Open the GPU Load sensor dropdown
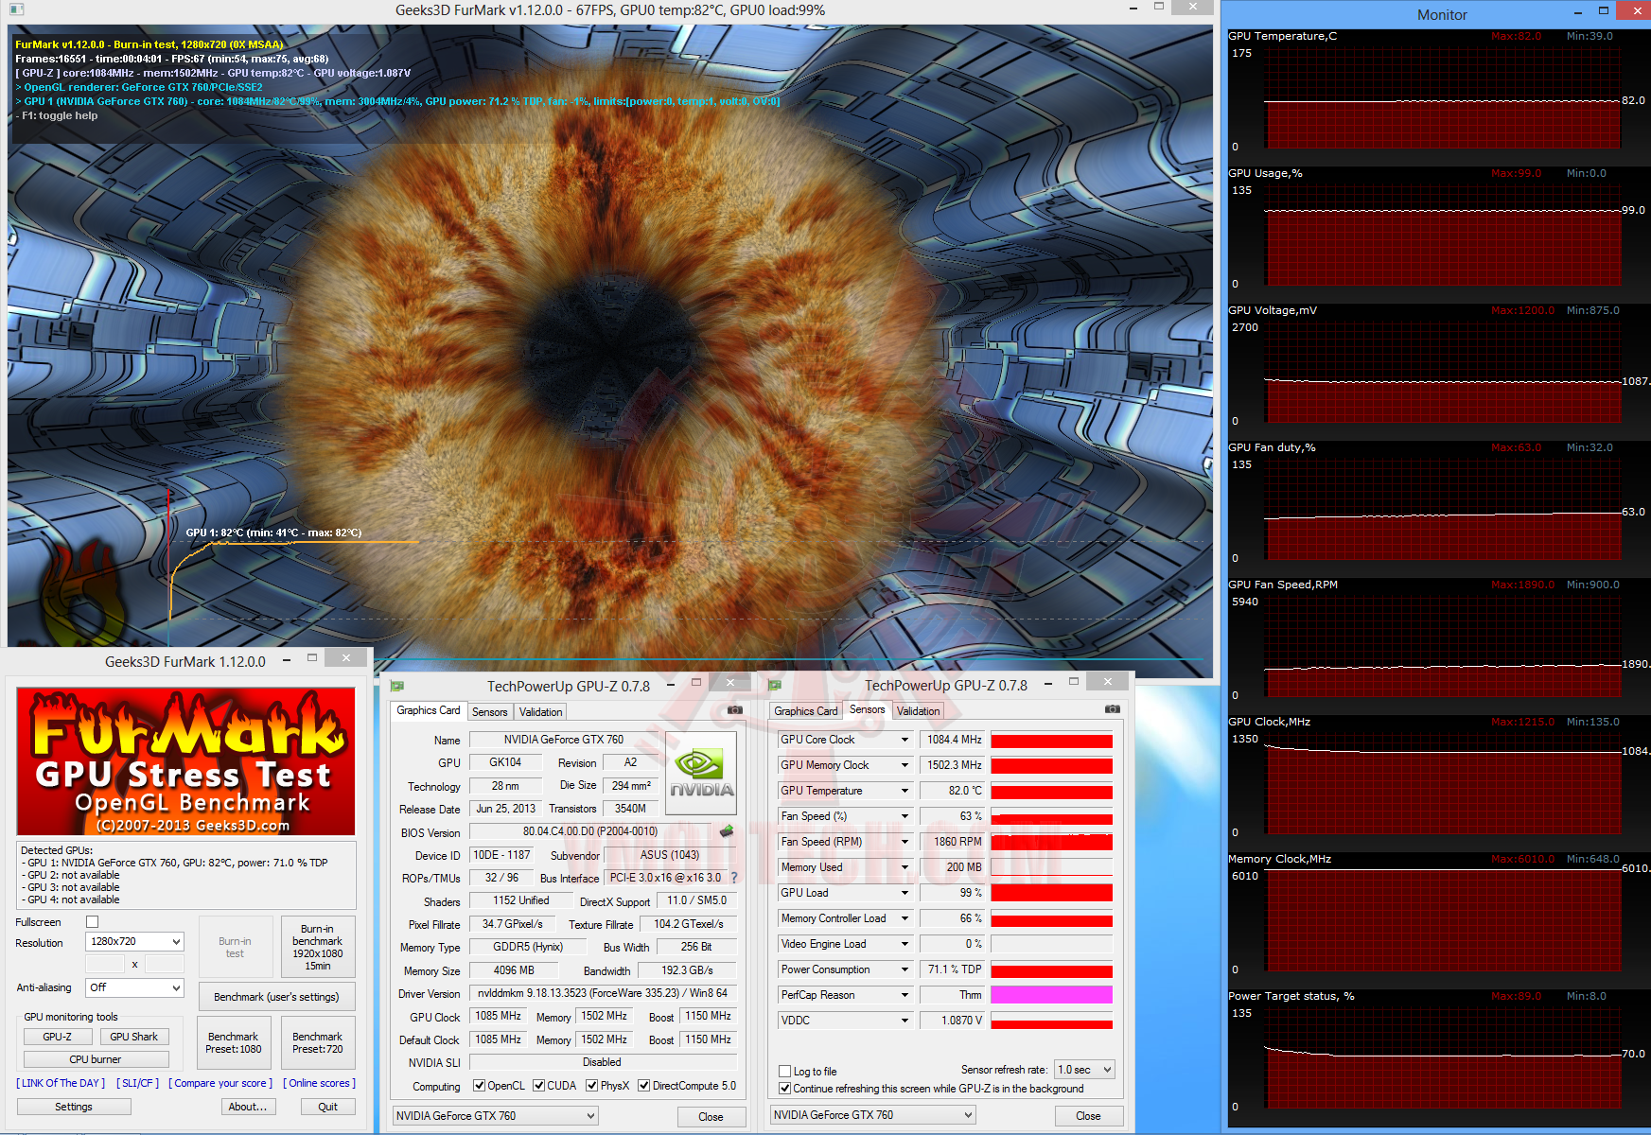1651x1135 pixels. click(905, 893)
